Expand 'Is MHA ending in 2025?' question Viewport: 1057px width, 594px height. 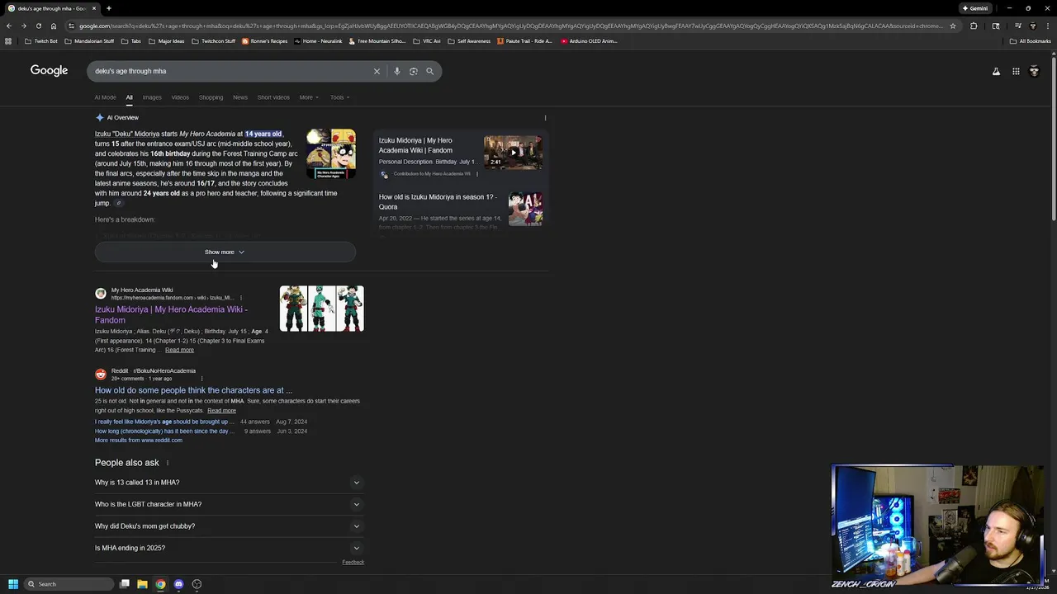pos(229,548)
